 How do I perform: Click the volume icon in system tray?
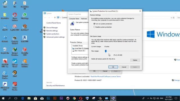click(158, 98)
